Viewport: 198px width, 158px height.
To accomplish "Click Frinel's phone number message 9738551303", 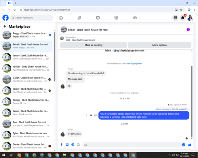I will point(74,134).
